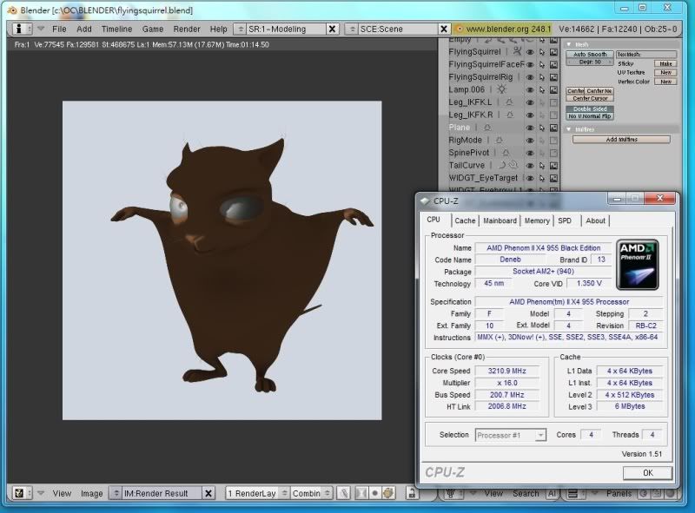
Task: Click the AMD Phenom II logo in CPU-Z
Action: (x=638, y=265)
